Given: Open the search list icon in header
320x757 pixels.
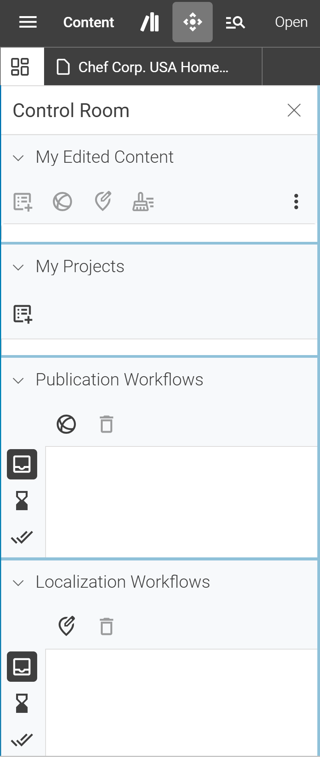Looking at the screenshot, I should 235,23.
